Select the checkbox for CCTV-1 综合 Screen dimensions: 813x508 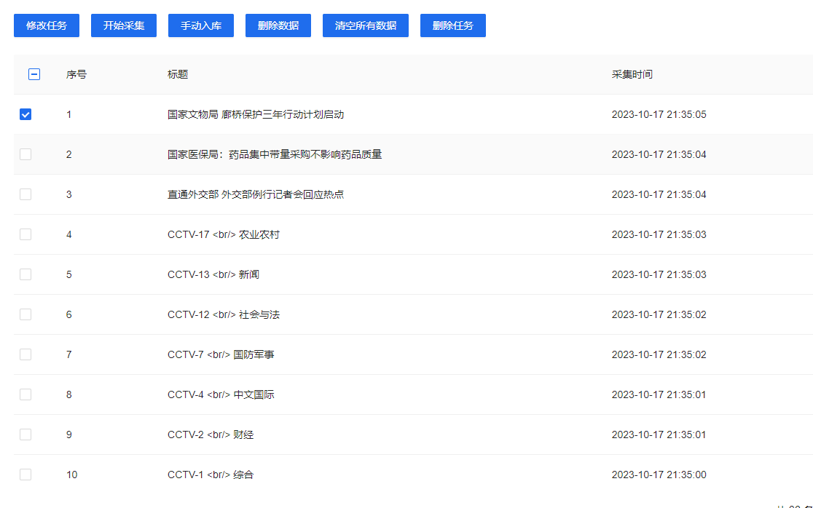25,475
